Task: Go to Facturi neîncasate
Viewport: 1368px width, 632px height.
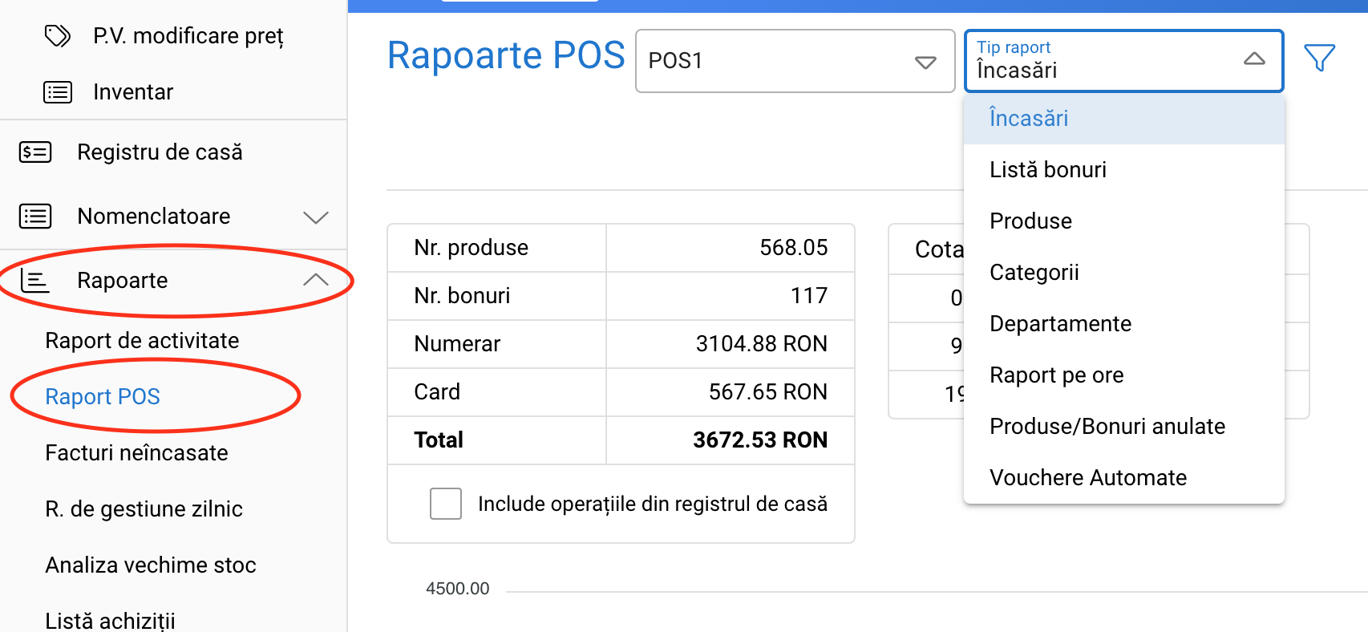Action: [136, 453]
